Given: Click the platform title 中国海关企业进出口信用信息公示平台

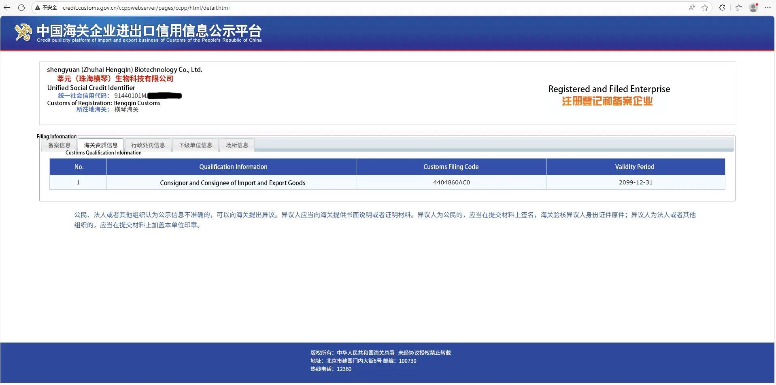Looking at the screenshot, I should coord(149,31).
